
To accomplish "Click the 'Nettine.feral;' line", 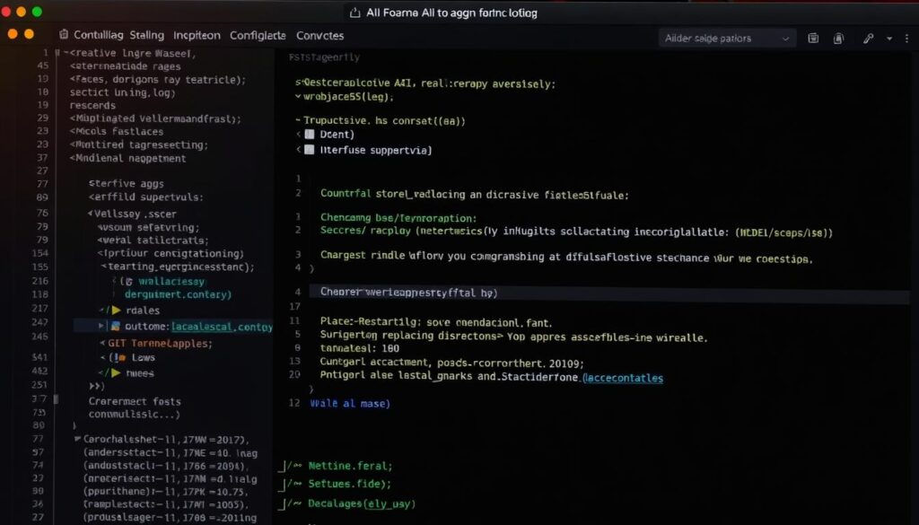I will 350,466.
